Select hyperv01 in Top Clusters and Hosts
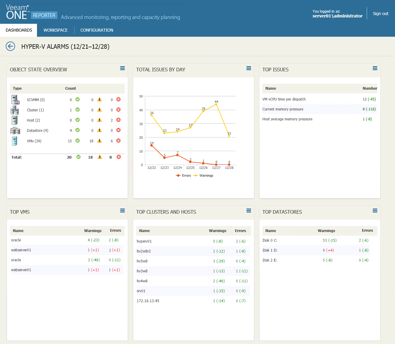This screenshot has height=344, width=395. pos(144,241)
